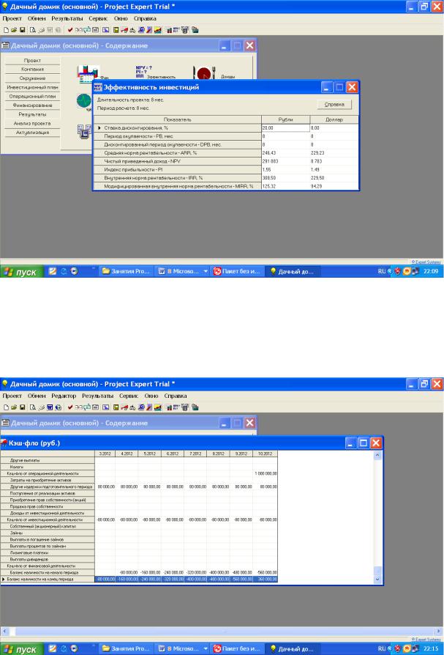Image resolution: width=444 pixels, height=655 pixels.
Task: Click 3.2012 column header in Кэш-фло
Action: point(105,454)
